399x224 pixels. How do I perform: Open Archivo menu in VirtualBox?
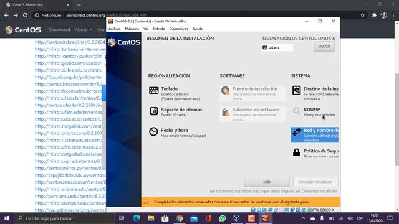(x=114, y=29)
